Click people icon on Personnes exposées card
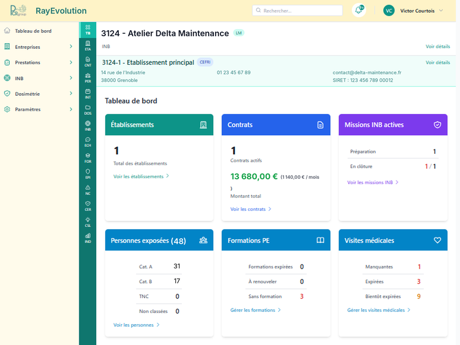 tap(203, 240)
